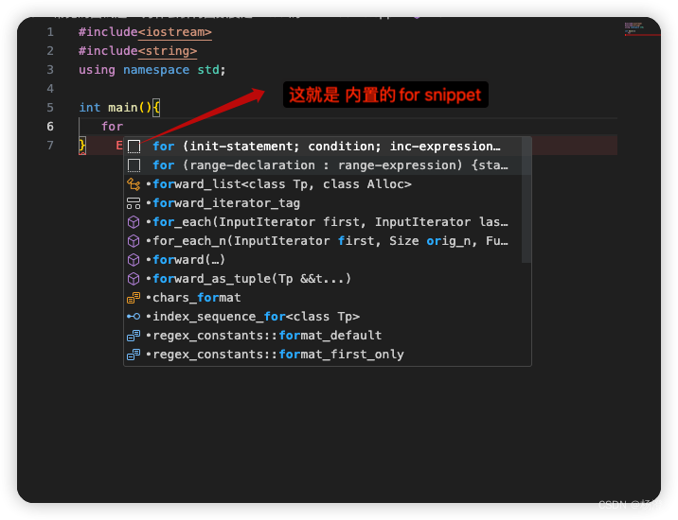Click line number 3 in gutter
The height and width of the screenshot is (520, 678).
(x=50, y=70)
